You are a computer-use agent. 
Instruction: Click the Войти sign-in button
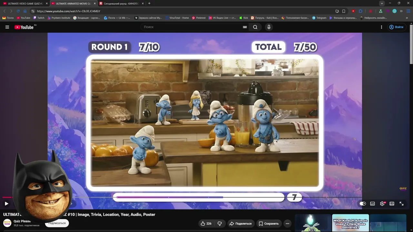tap(396, 27)
